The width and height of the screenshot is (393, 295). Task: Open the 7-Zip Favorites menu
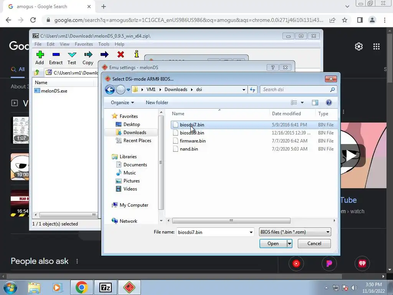(x=84, y=44)
